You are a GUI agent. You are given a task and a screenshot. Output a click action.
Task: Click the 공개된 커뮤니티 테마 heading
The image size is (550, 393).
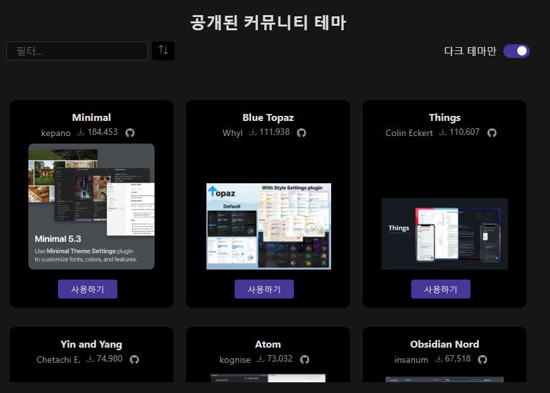268,23
